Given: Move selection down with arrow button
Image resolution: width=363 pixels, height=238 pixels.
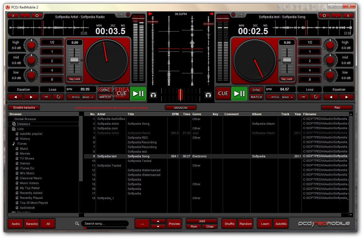Looking at the screenshot, I should [159, 227].
